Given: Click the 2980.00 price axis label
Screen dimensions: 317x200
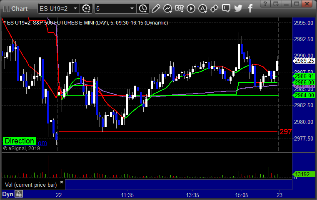Looking at the screenshot, I should click(304, 122).
